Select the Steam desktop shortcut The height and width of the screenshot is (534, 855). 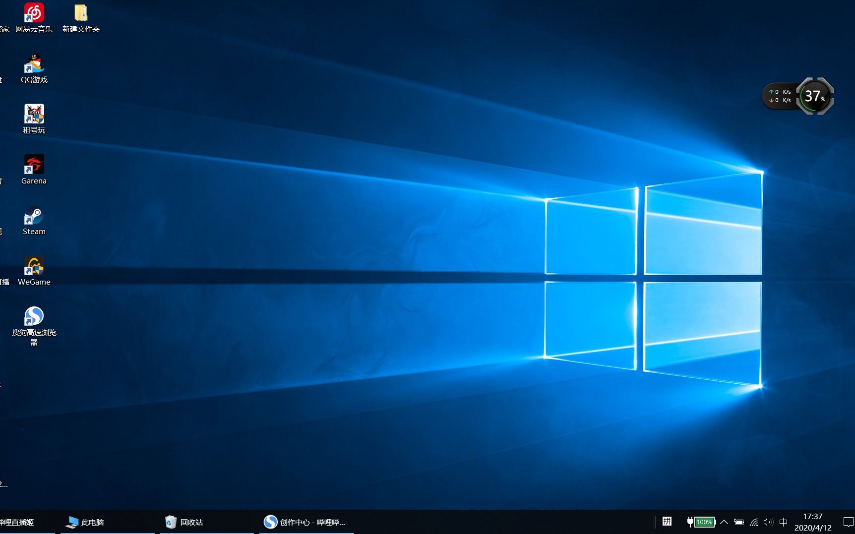(34, 220)
